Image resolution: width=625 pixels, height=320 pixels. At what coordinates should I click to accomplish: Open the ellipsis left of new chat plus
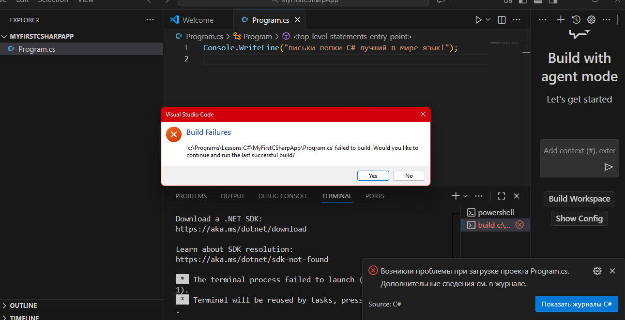coord(543,20)
